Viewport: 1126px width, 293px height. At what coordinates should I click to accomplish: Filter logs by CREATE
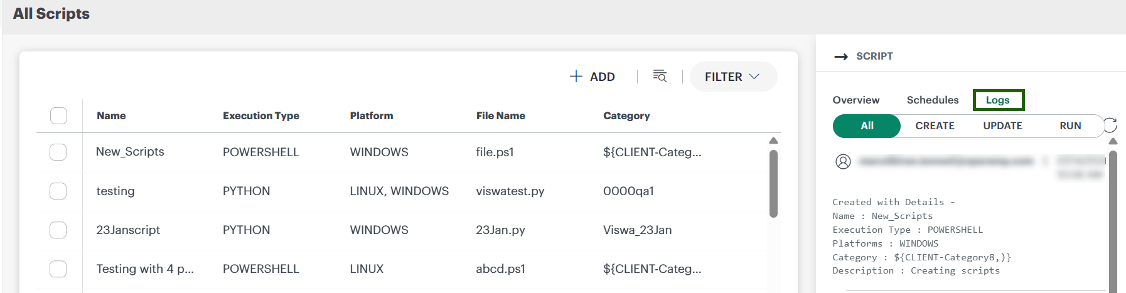[935, 125]
